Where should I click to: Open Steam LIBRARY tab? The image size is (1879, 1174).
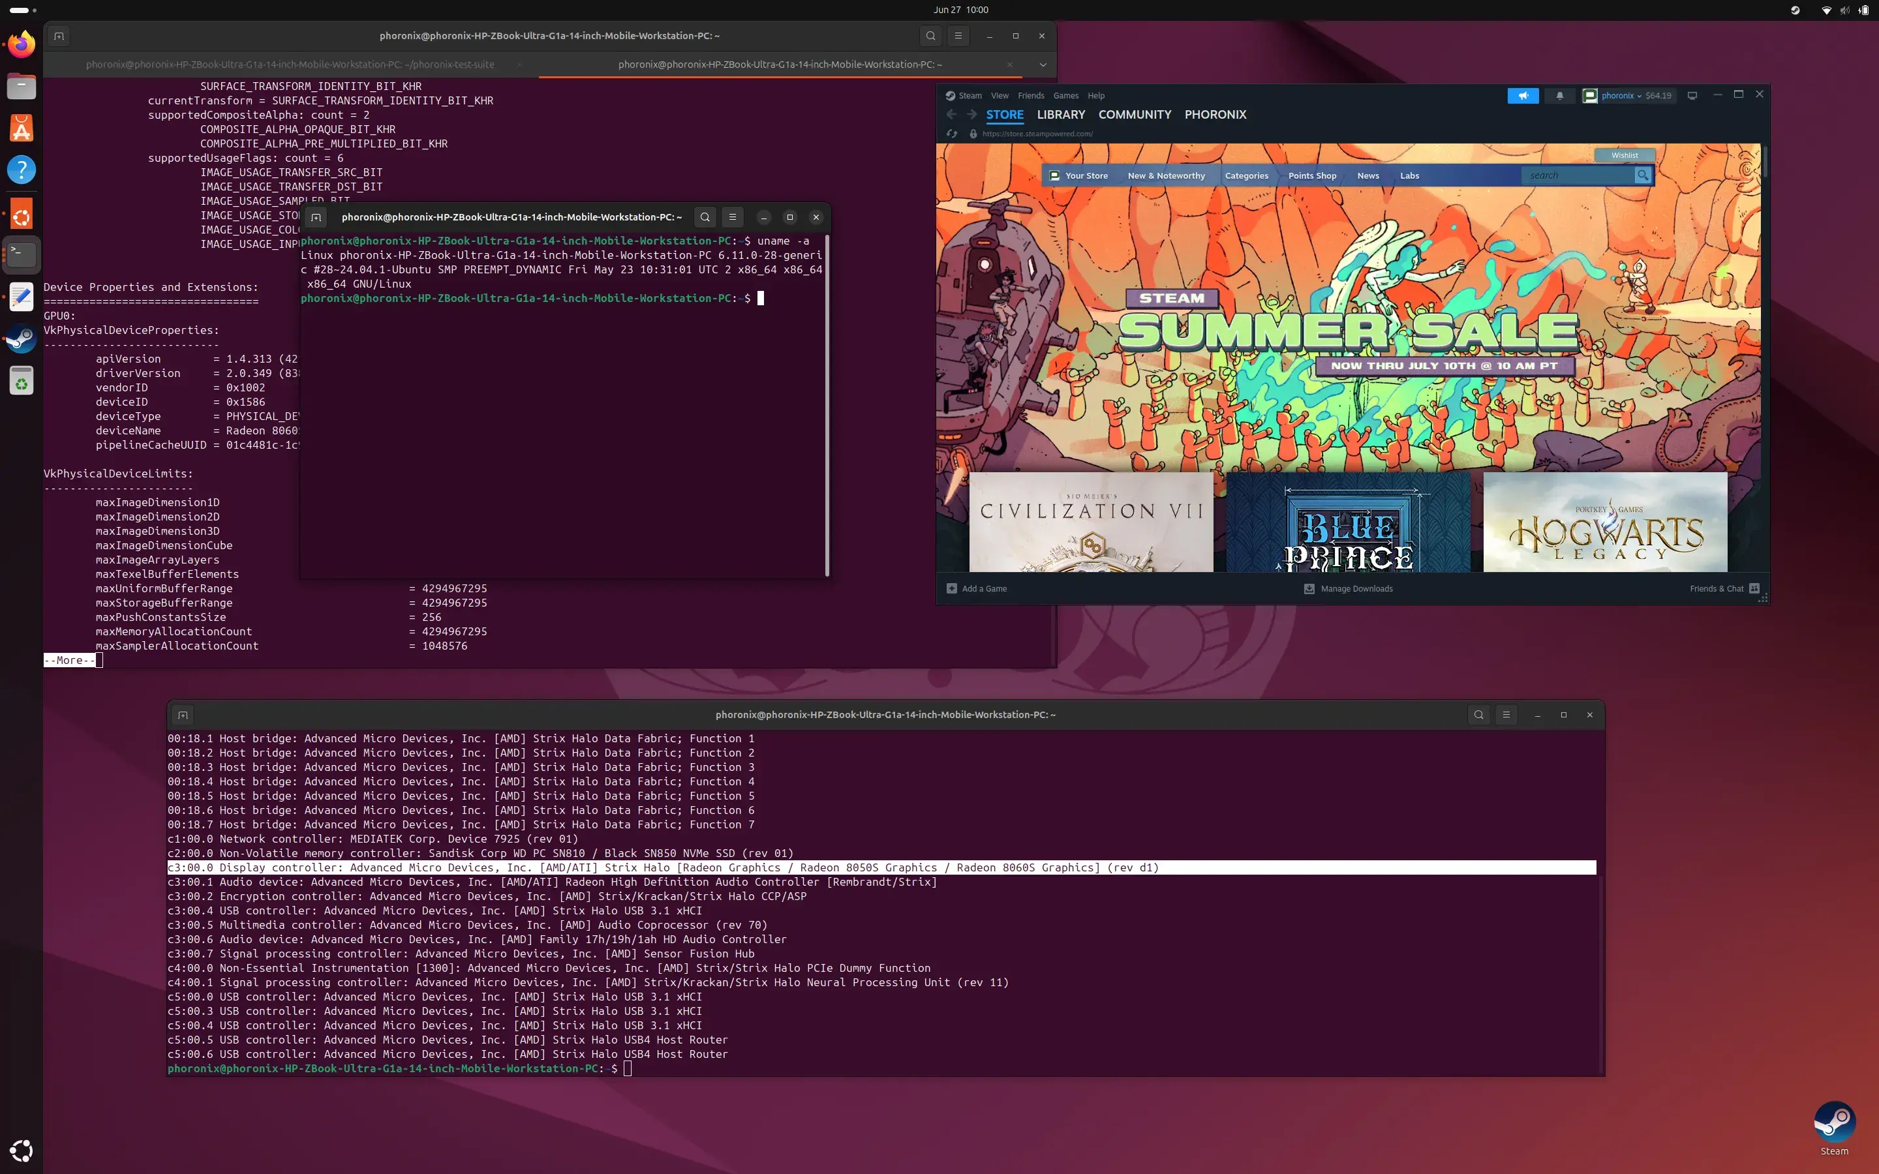(1061, 114)
